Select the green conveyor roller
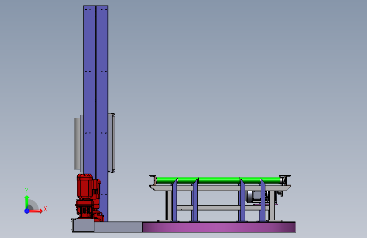The height and width of the screenshot is (238, 367). [x=218, y=180]
